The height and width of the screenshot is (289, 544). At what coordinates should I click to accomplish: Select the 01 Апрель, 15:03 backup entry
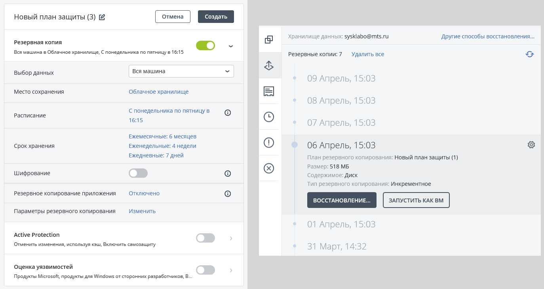pos(341,224)
